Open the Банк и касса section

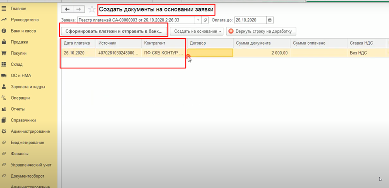coord(23,31)
